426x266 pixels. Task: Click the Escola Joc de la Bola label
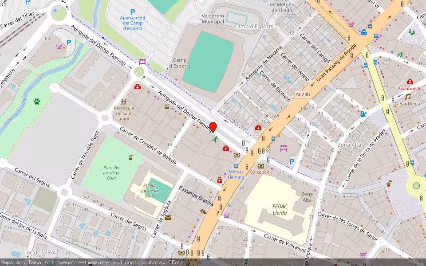pos(150,191)
